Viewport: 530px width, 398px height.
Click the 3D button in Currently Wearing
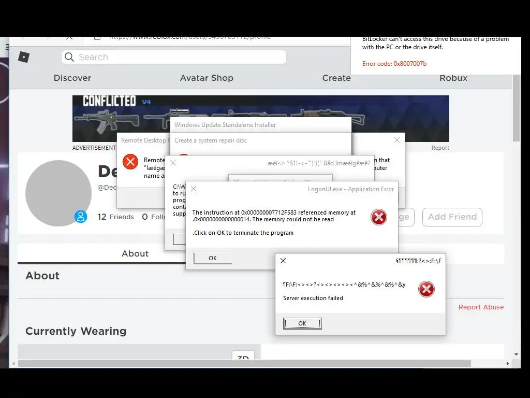point(243,356)
